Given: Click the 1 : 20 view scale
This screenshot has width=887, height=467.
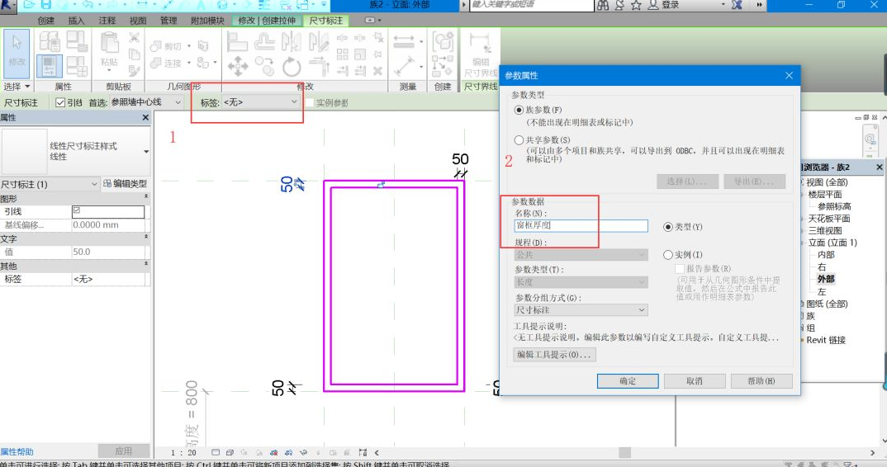Looking at the screenshot, I should tap(184, 452).
